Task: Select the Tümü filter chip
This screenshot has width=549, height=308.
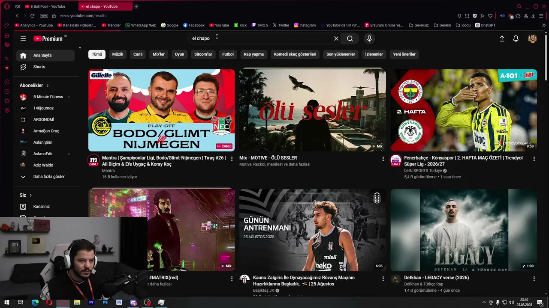Action: pyautogui.click(x=97, y=54)
